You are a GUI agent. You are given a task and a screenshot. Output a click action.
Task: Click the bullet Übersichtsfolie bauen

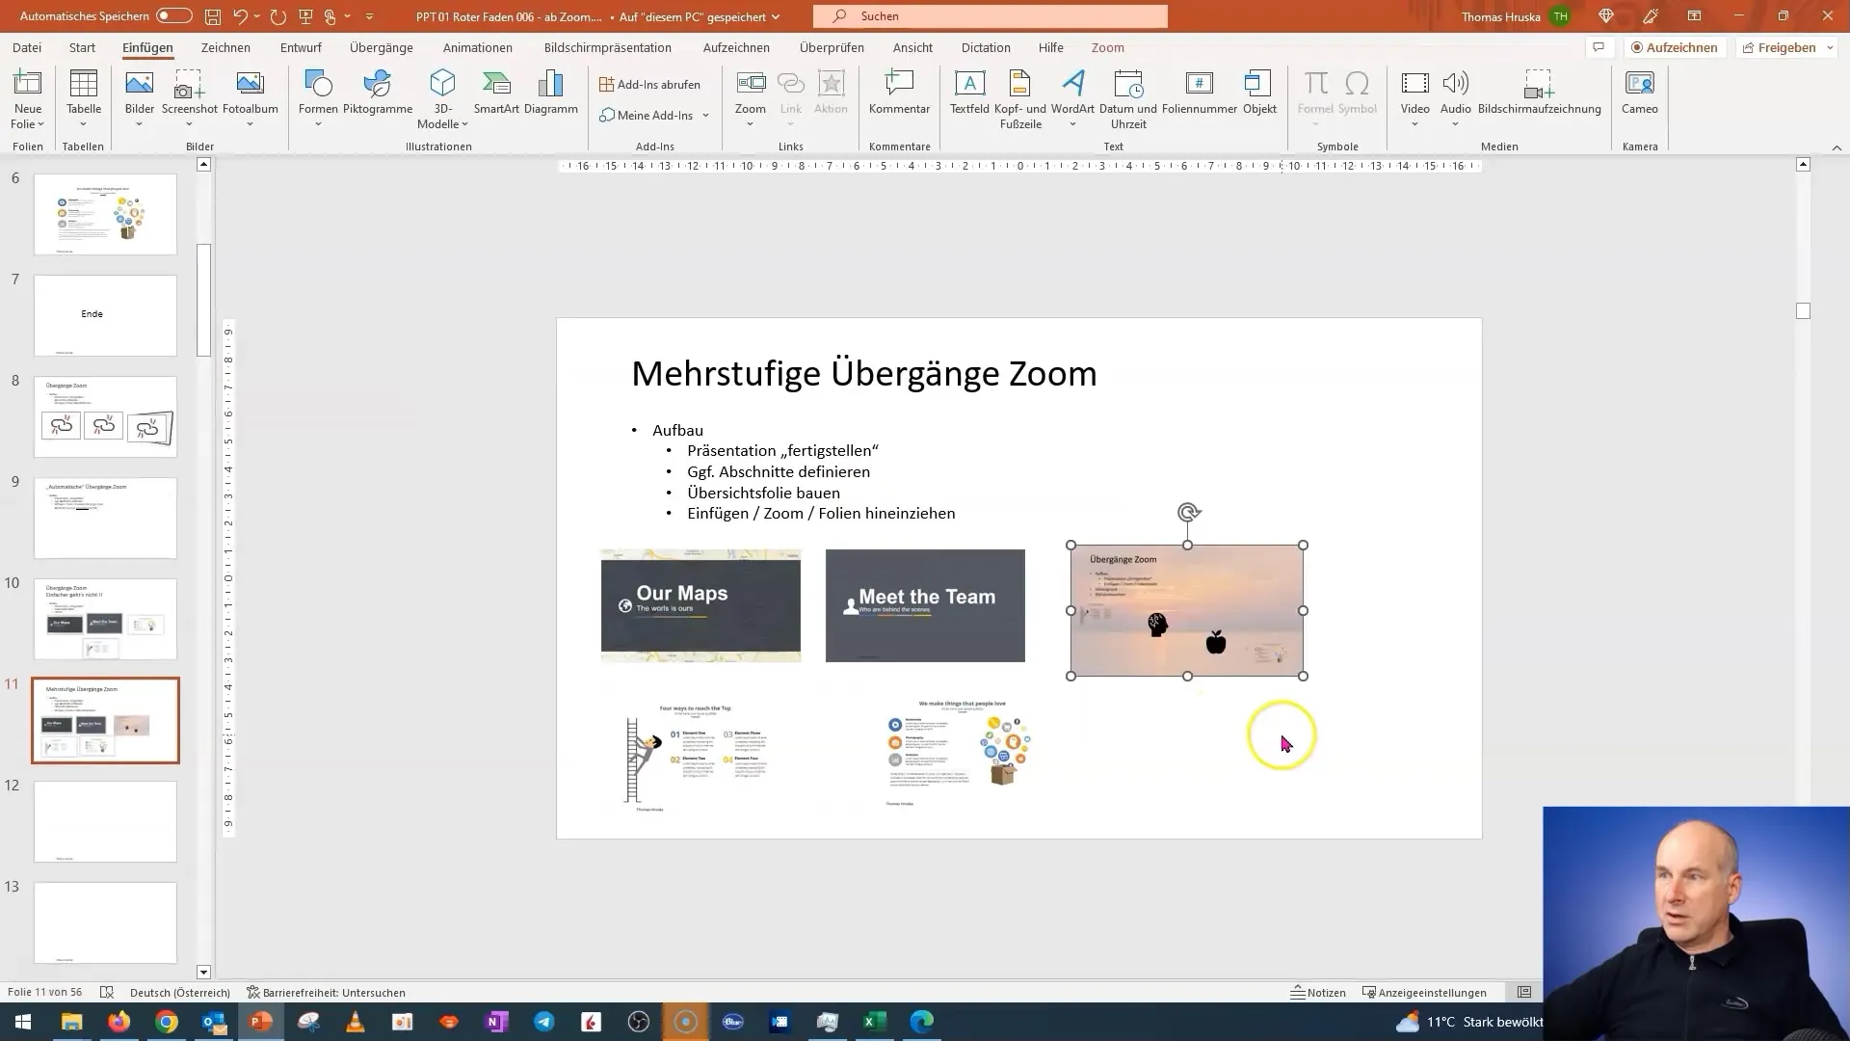coord(763,493)
